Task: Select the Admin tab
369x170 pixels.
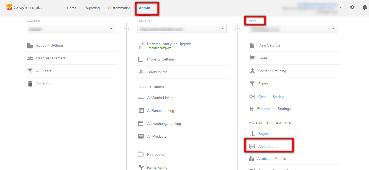Action: click(144, 8)
